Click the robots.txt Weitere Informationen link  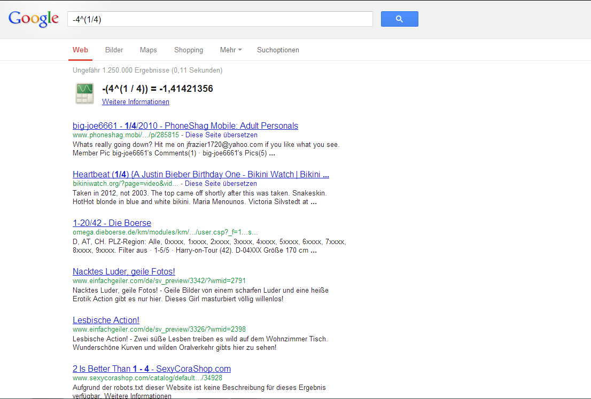pyautogui.click(x=138, y=396)
